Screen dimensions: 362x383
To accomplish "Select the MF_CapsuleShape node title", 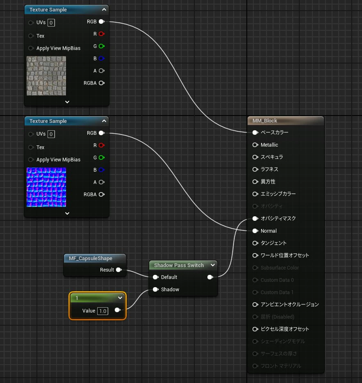I will pyautogui.click(x=91, y=258).
